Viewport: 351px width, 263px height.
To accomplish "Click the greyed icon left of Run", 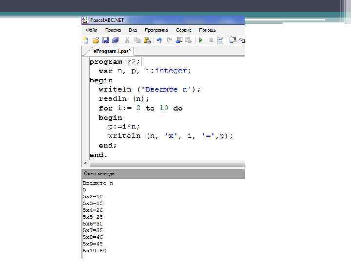I will coord(189,40).
